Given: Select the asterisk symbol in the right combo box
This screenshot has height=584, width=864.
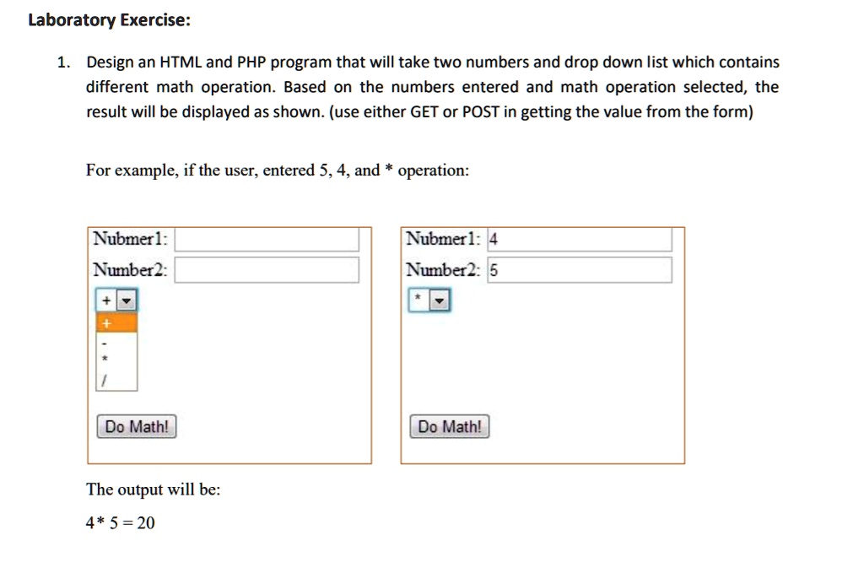Looking at the screenshot, I should pyautogui.click(x=418, y=299).
